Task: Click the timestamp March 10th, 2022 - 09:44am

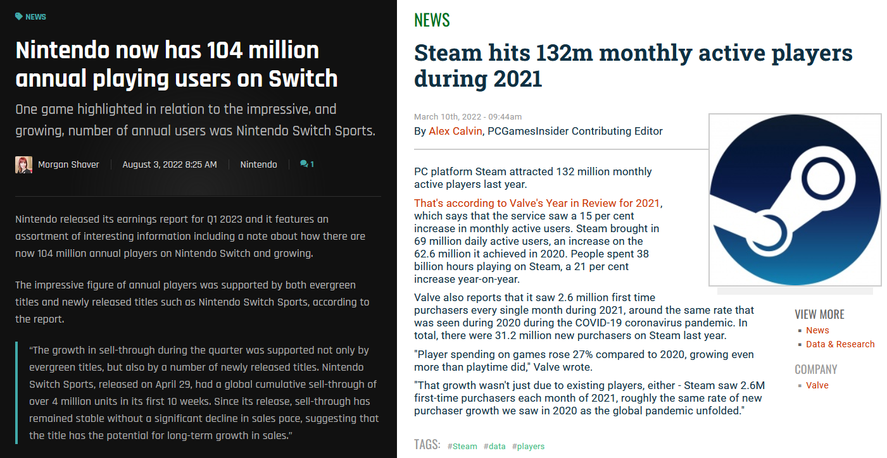Action: [x=468, y=116]
